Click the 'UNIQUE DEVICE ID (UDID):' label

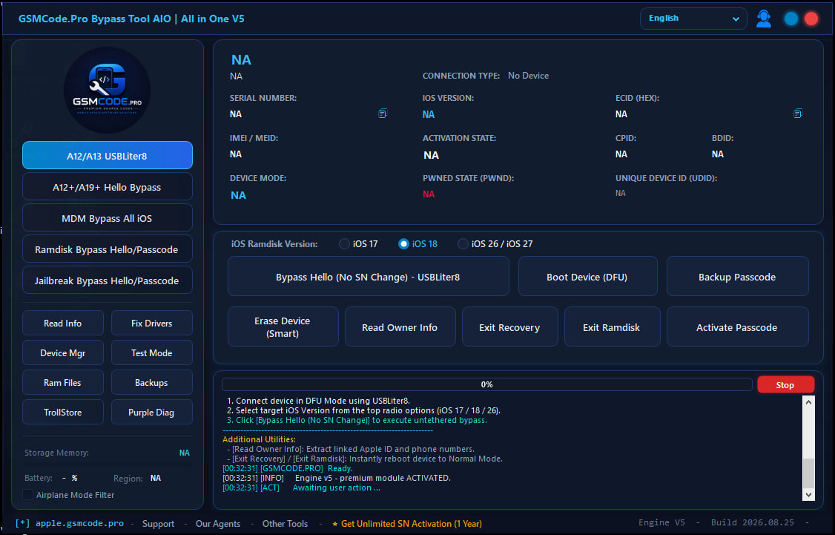point(666,178)
